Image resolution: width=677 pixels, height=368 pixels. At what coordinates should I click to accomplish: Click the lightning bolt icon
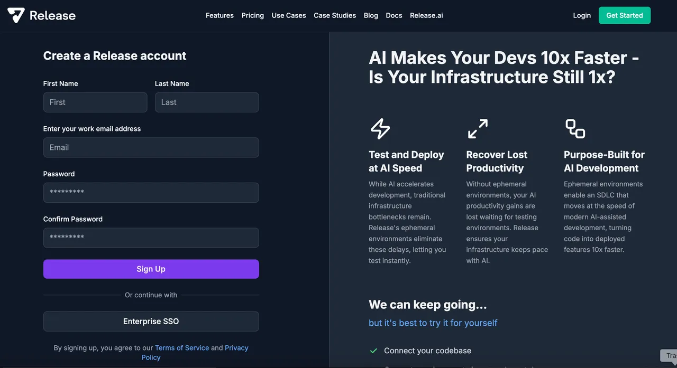tap(380, 128)
